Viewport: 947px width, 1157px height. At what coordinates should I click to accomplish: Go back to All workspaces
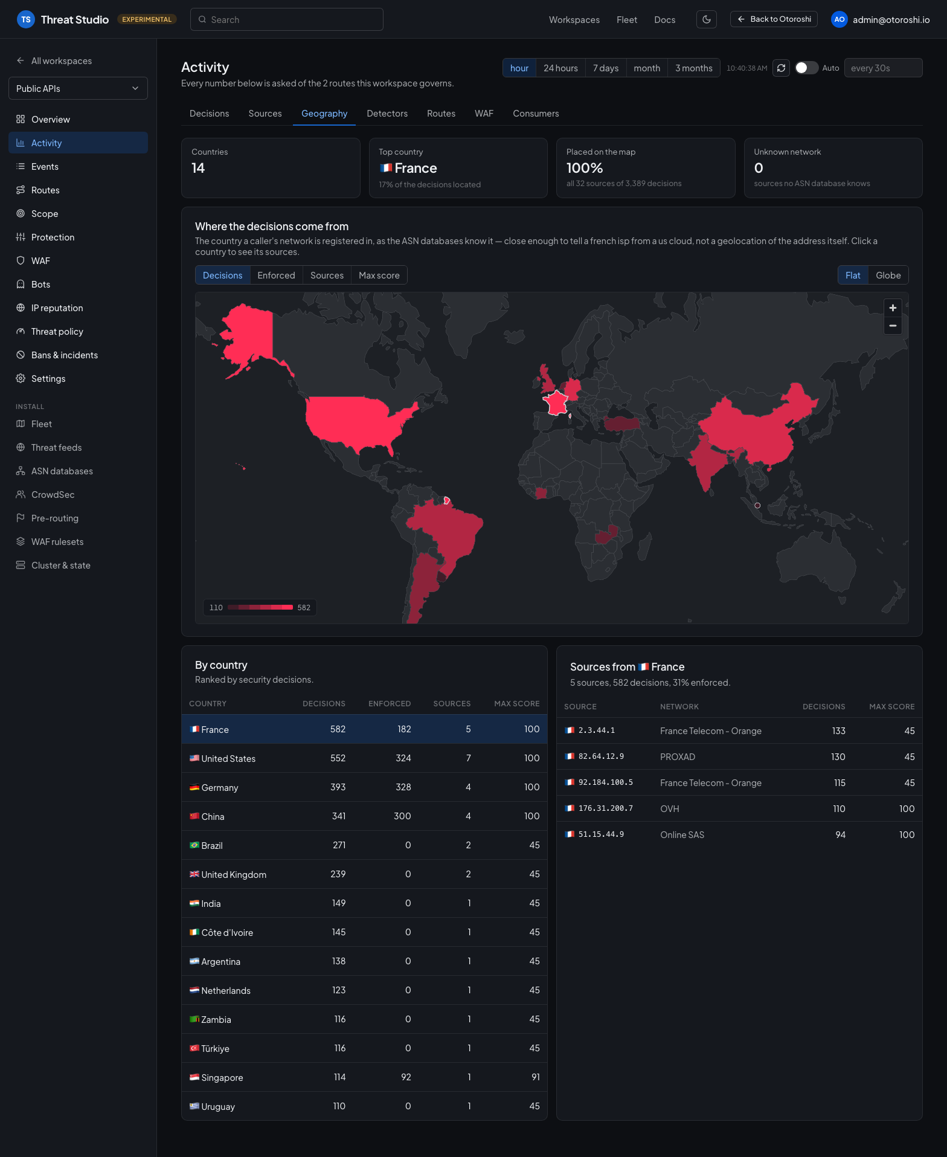coord(54,61)
